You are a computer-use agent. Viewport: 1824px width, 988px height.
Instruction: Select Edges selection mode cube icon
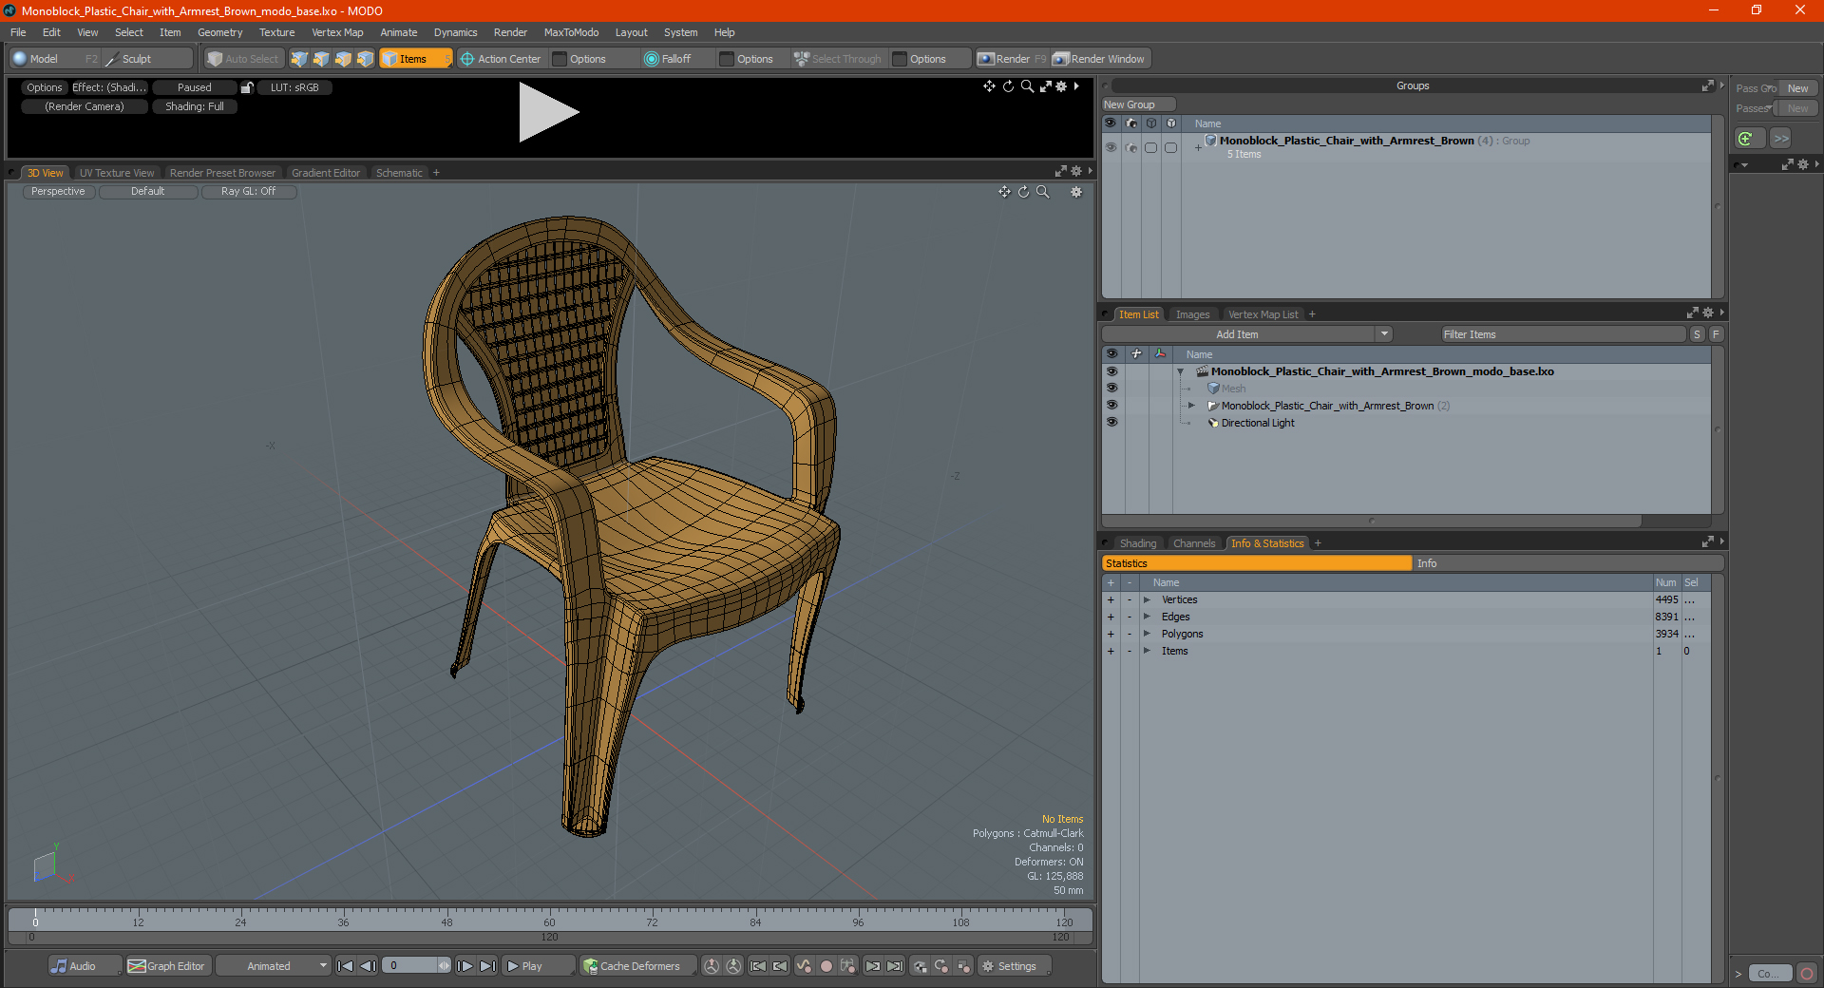[x=321, y=59]
